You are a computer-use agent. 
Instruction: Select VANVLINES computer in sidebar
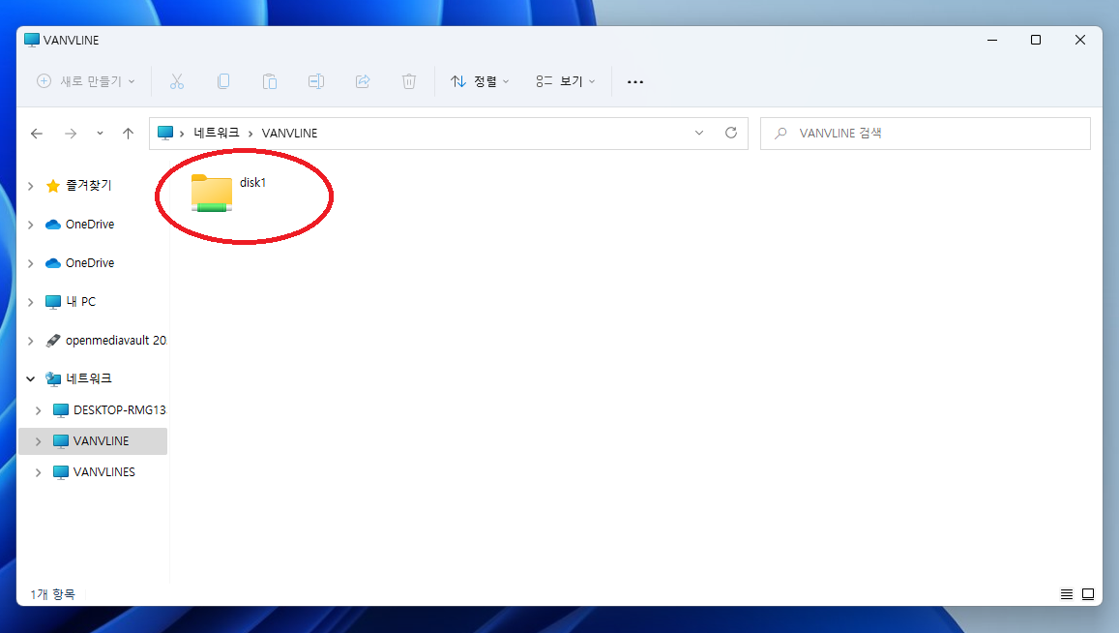click(104, 472)
